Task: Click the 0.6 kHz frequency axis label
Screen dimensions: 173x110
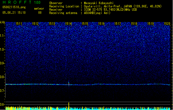Action: point(2,105)
